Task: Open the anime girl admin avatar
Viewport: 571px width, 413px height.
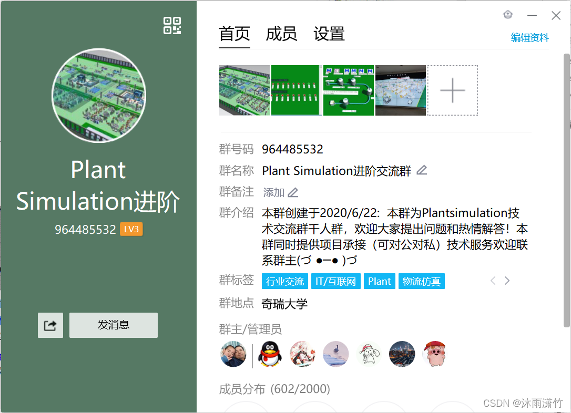Action: tap(303, 354)
